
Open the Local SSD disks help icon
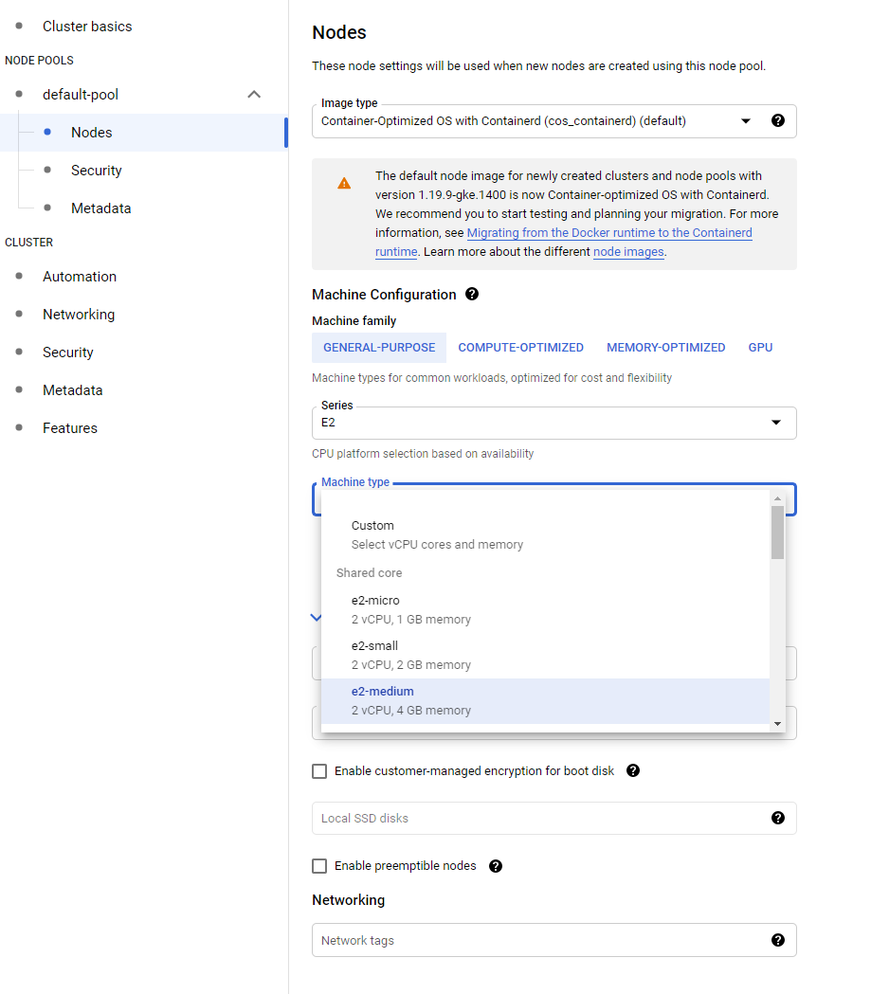(x=777, y=818)
